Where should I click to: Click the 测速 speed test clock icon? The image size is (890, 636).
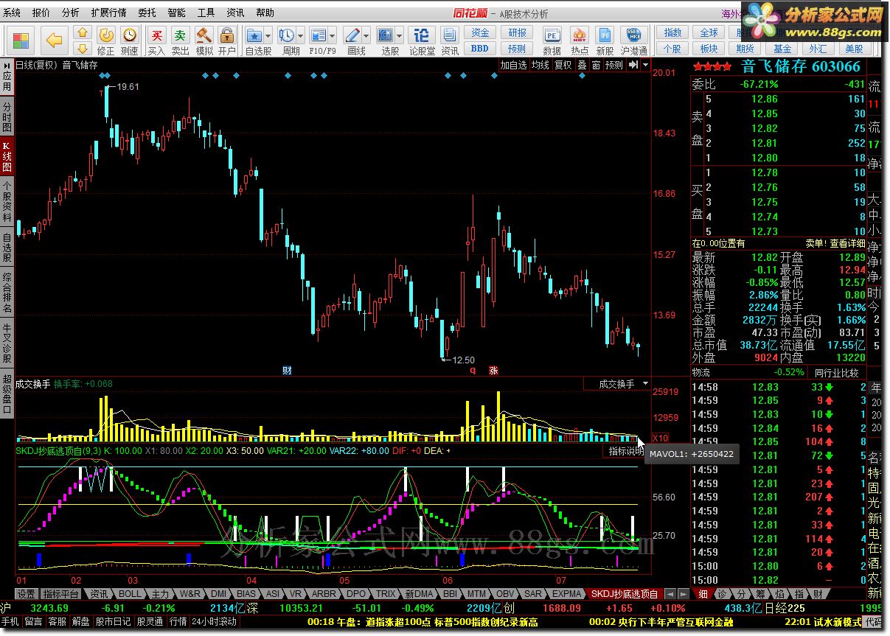coord(130,35)
